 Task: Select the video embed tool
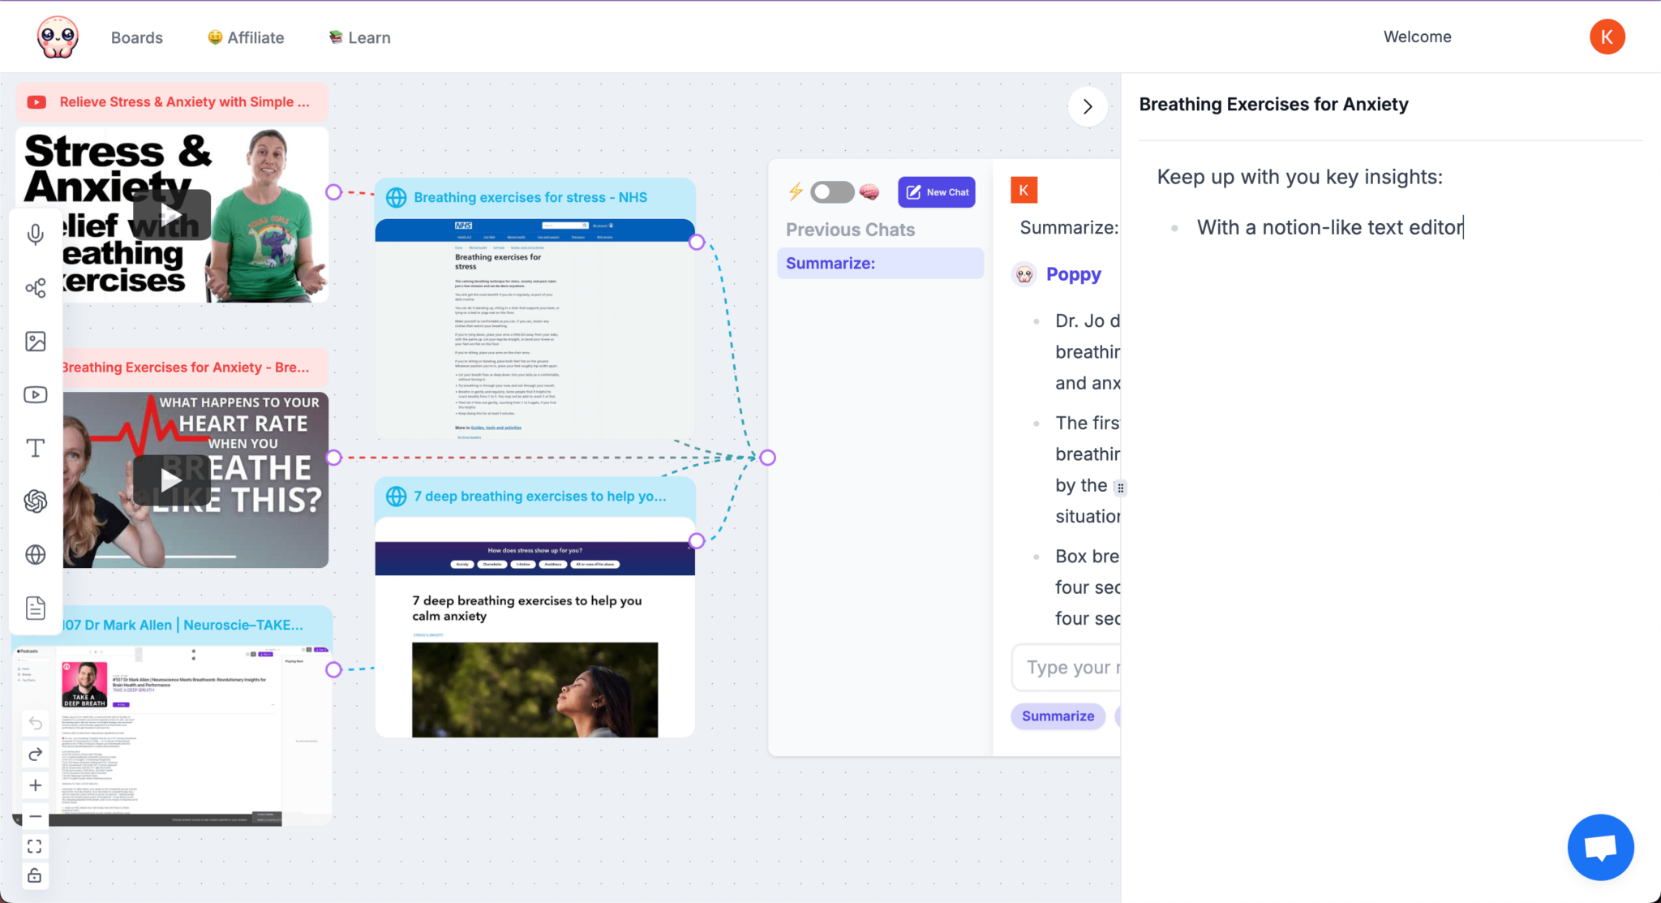coord(36,394)
